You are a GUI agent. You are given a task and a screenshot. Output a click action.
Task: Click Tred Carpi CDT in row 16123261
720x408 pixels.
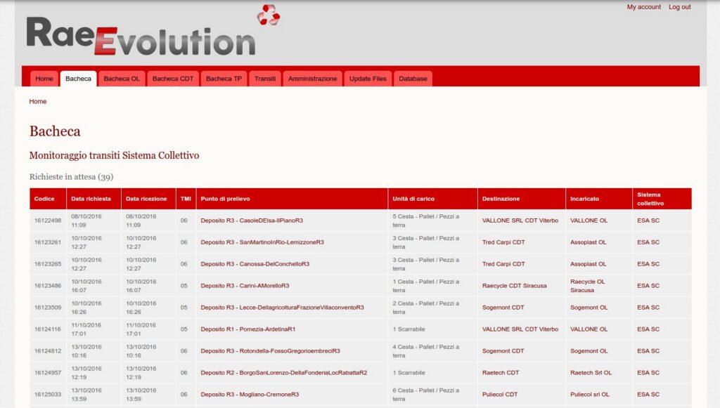click(x=503, y=242)
